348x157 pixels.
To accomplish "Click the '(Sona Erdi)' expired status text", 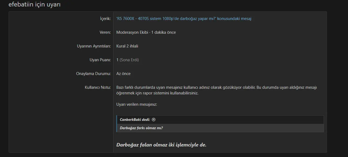I will (129, 60).
